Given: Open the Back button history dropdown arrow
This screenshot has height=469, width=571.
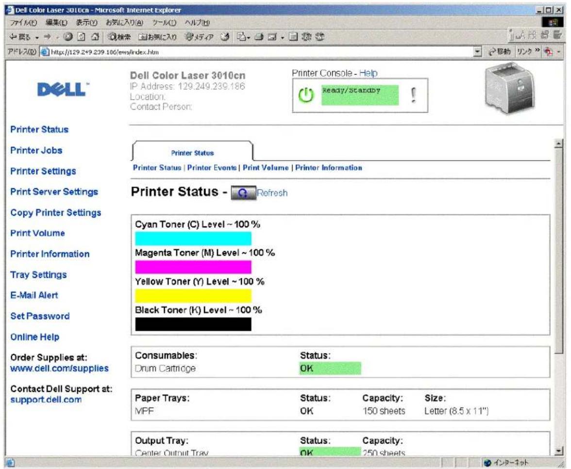Looking at the screenshot, I should 37,37.
